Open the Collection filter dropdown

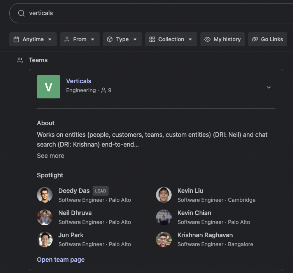coord(171,39)
